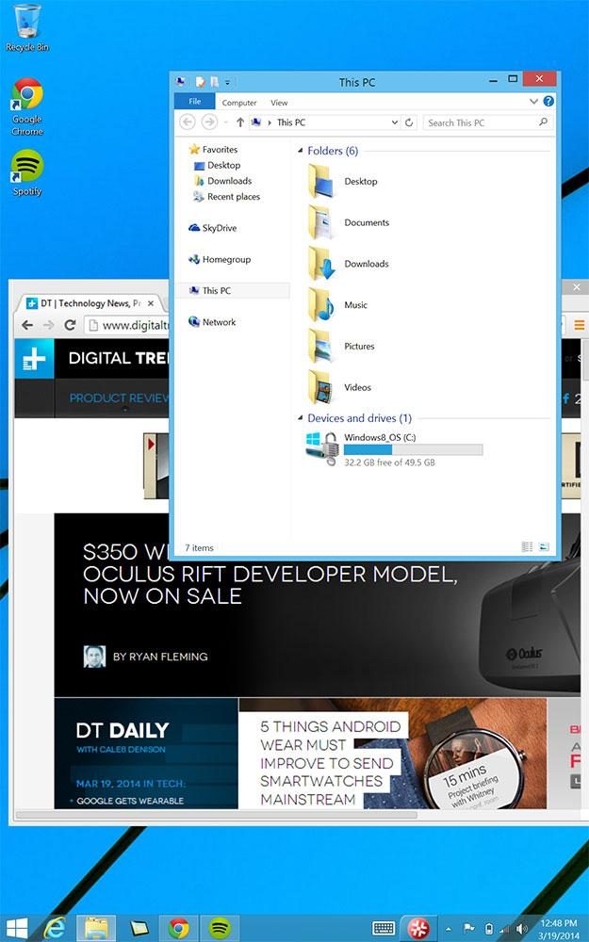Open Spotify from the taskbar
This screenshot has height=942, width=589.
click(220, 928)
